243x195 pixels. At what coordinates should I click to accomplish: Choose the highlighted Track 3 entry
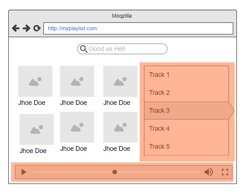(189, 111)
